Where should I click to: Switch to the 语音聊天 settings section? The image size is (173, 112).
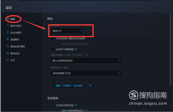tap(15, 40)
